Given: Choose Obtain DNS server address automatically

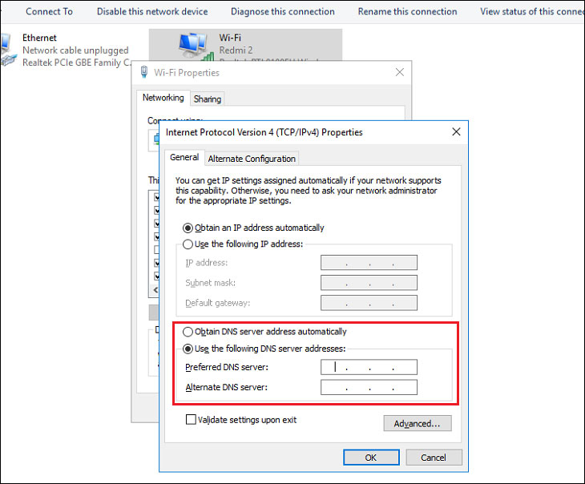Looking at the screenshot, I should point(188,332).
